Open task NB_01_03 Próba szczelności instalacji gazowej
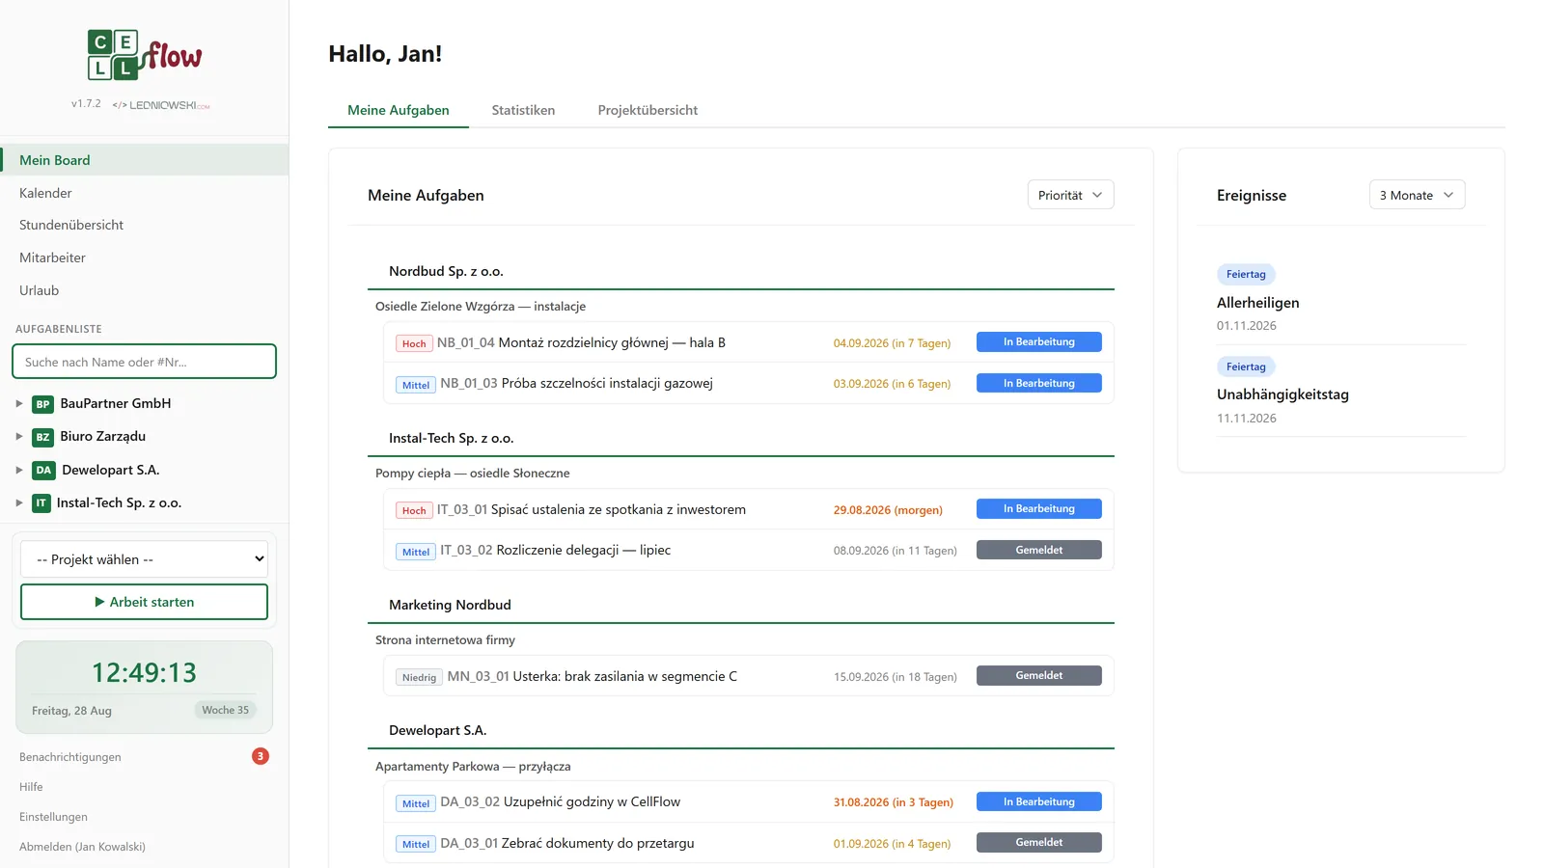 576,384
